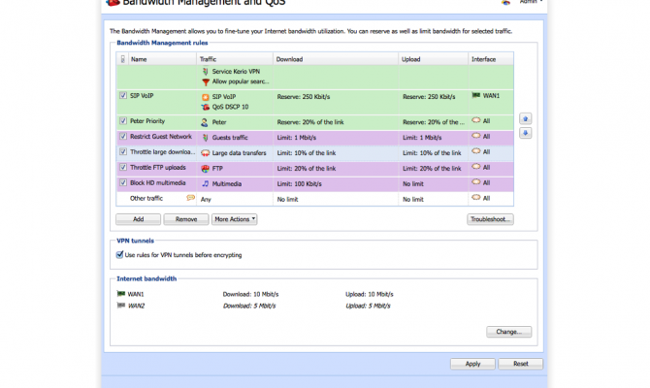Click the Add button
Image resolution: width=650 pixels, height=388 pixels.
(x=138, y=219)
